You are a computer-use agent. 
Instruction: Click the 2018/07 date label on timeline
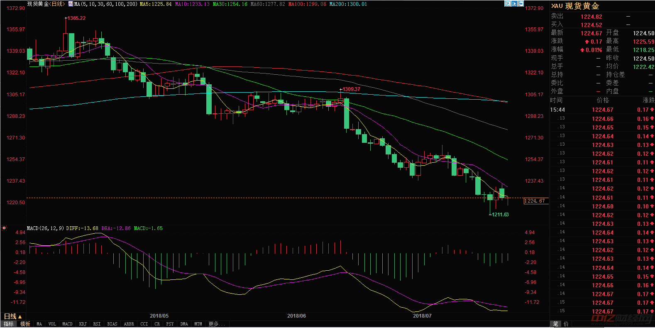click(422, 316)
